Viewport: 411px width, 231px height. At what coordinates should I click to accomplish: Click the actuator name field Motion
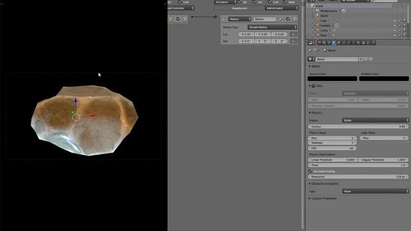[x=265, y=19]
